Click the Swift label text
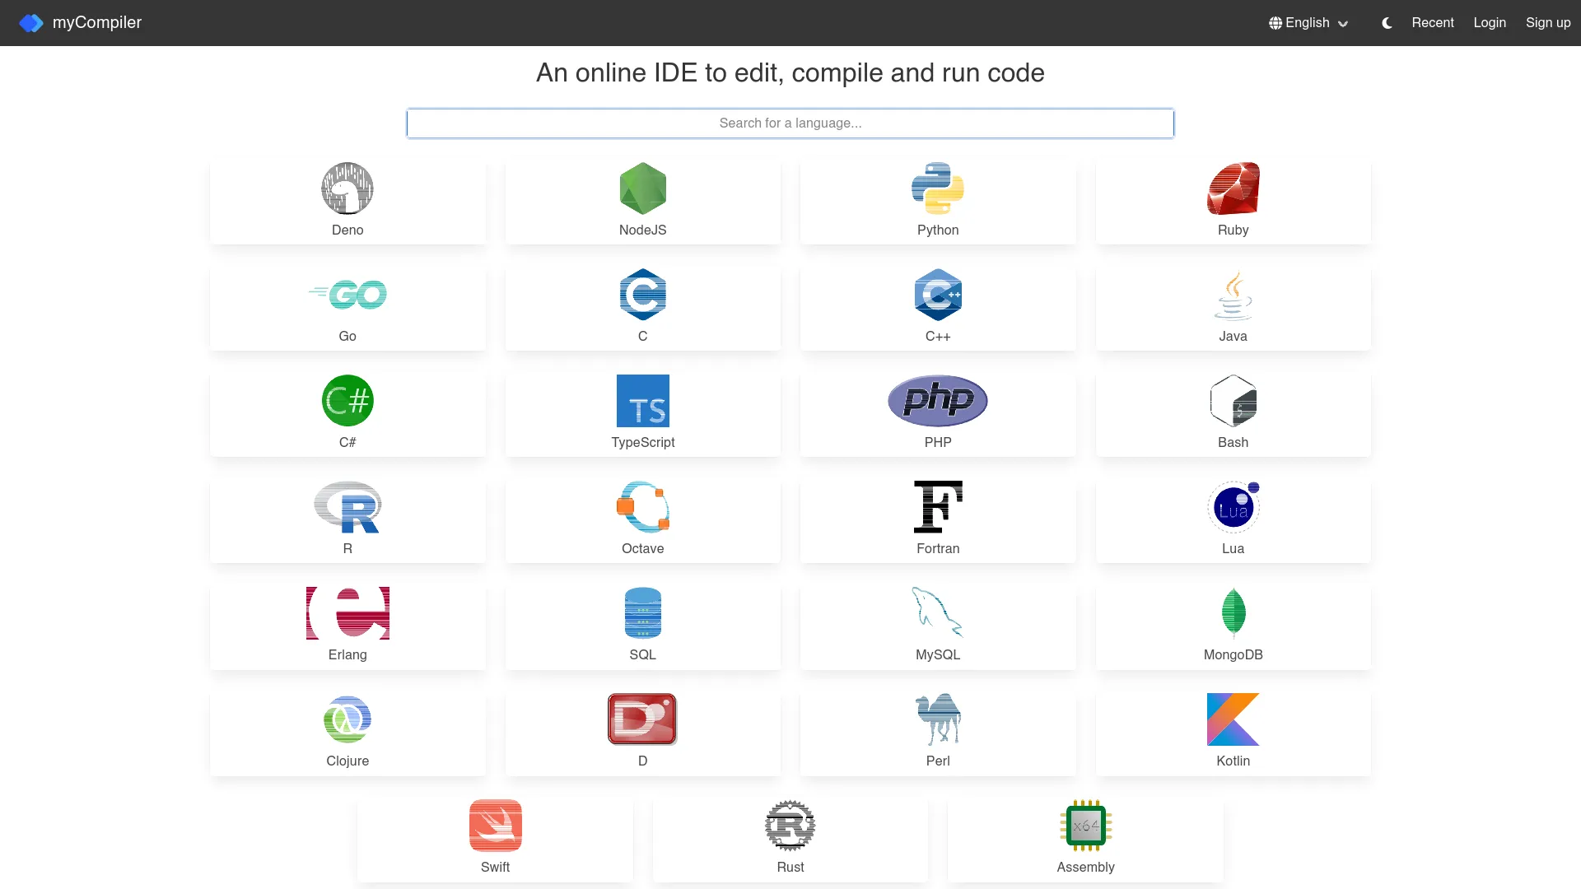The width and height of the screenshot is (1581, 889). click(496, 868)
